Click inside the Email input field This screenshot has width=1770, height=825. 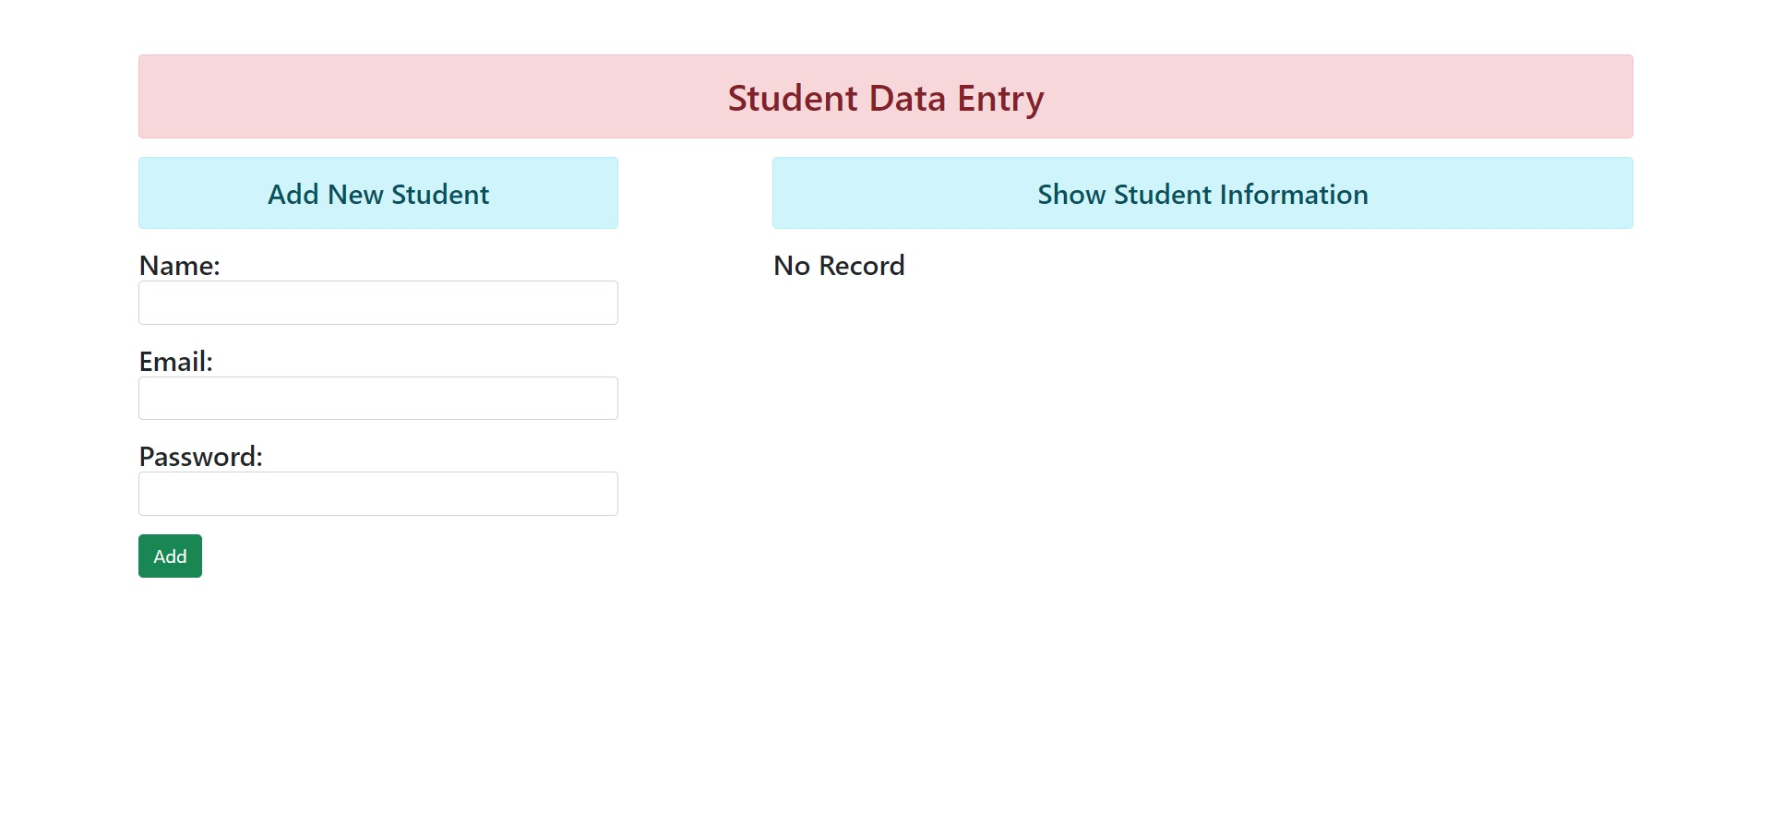tap(377, 398)
